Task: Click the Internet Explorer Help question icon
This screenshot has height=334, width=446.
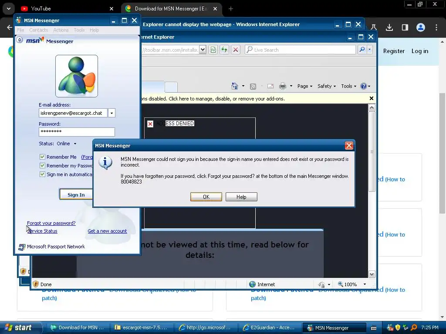Action: coord(364,86)
